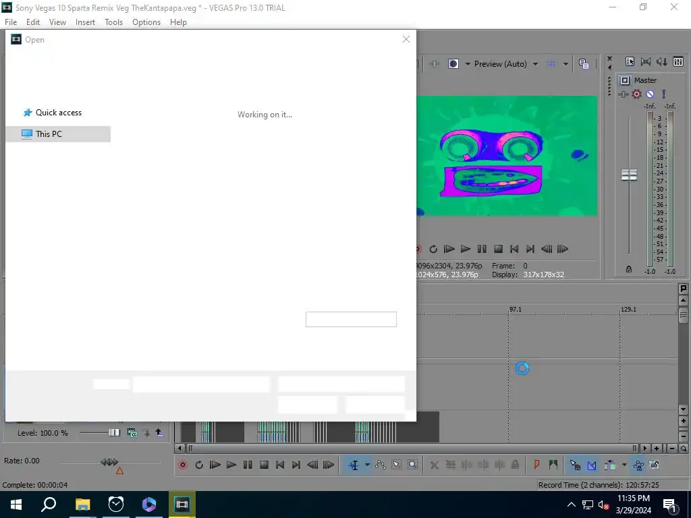Click Play From Start in timeline transport bar

pos(215,465)
